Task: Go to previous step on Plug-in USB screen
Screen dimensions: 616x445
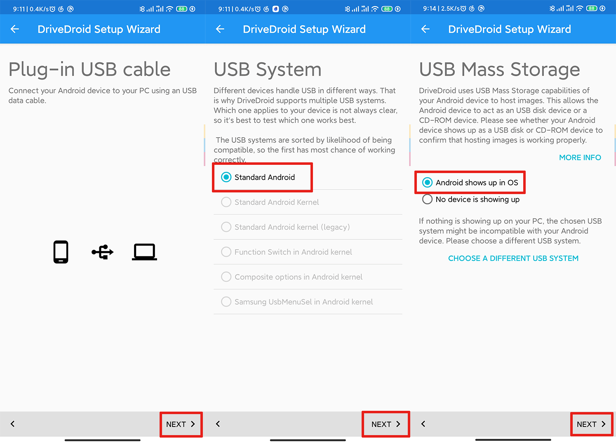Action: pos(12,424)
